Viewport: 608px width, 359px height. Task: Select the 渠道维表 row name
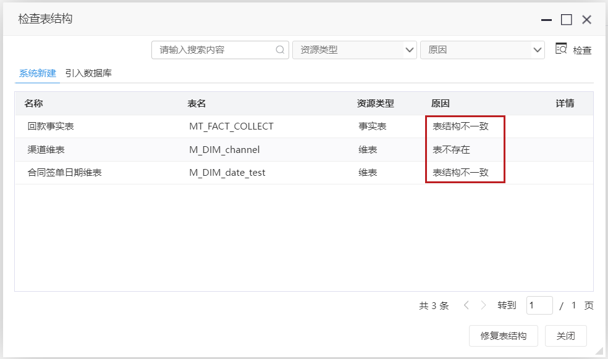pos(46,149)
